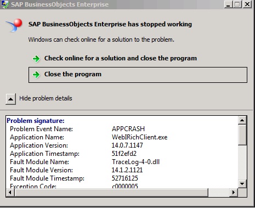
Task: Click the details vertical scrollbar up arrow
Action: coord(242,120)
